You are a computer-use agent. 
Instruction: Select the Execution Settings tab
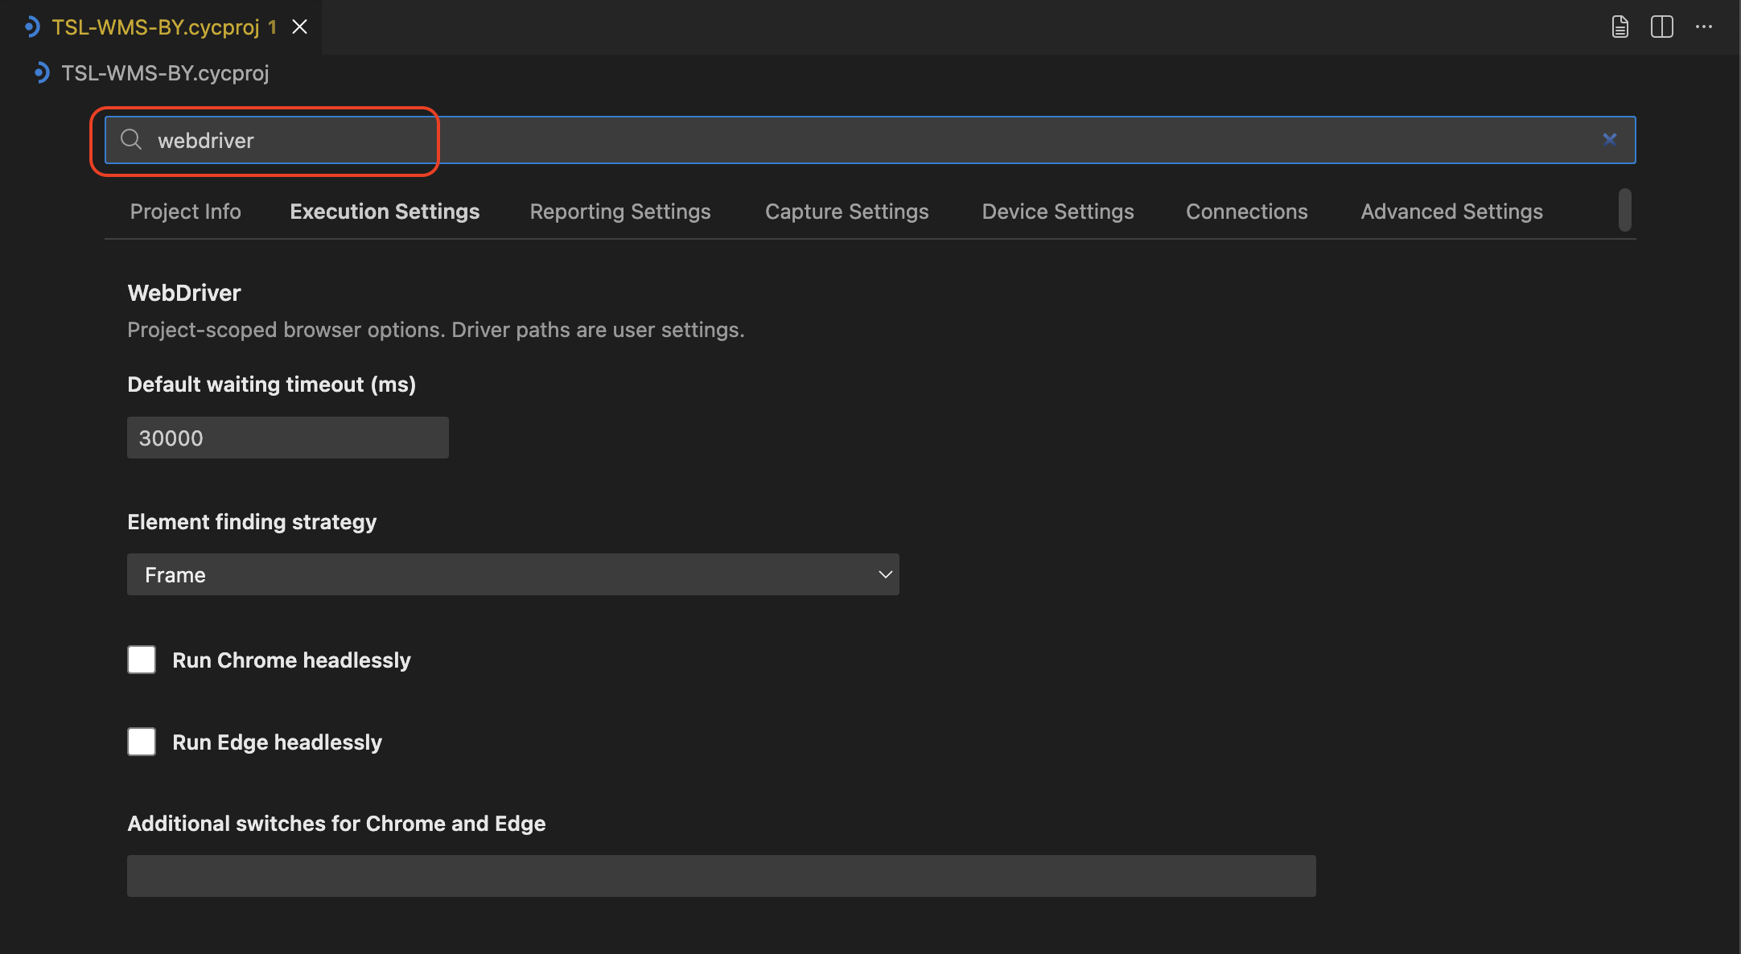coord(385,212)
